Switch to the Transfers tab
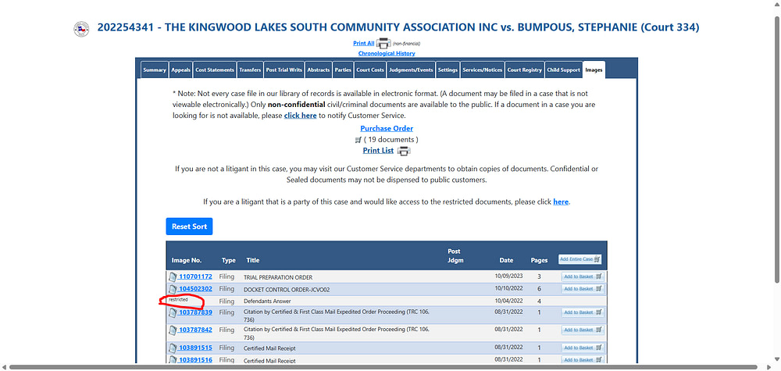 coord(250,70)
